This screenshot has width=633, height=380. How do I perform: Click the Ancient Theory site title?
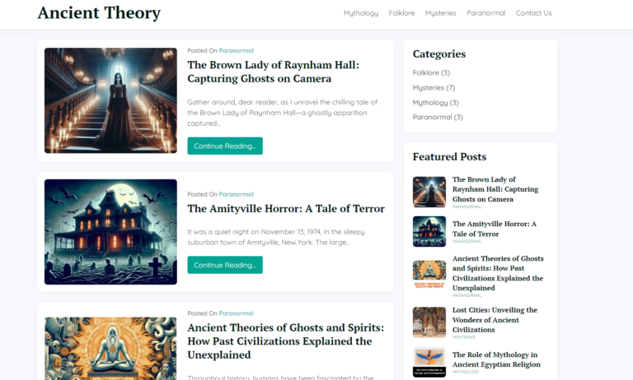[x=99, y=12]
